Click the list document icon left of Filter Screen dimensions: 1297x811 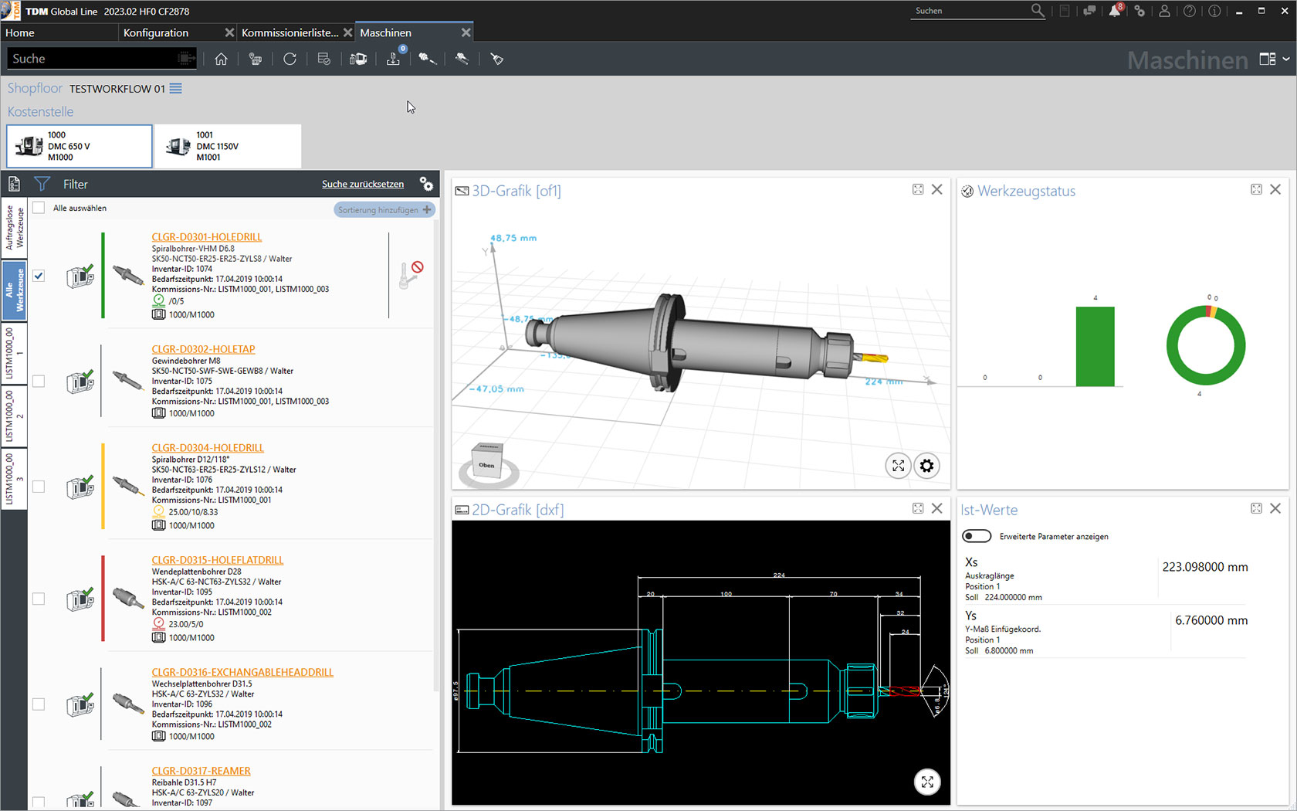pyautogui.click(x=14, y=184)
